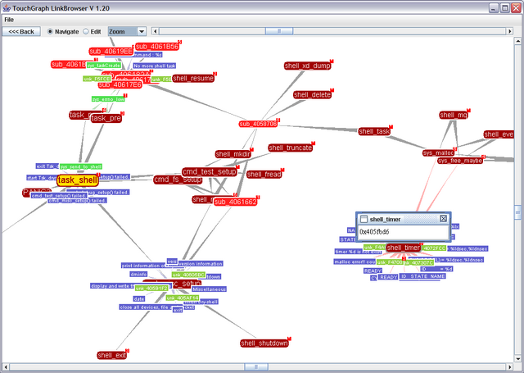Select the Edit radio button
Image resolution: width=524 pixels, height=373 pixels.
(86, 31)
